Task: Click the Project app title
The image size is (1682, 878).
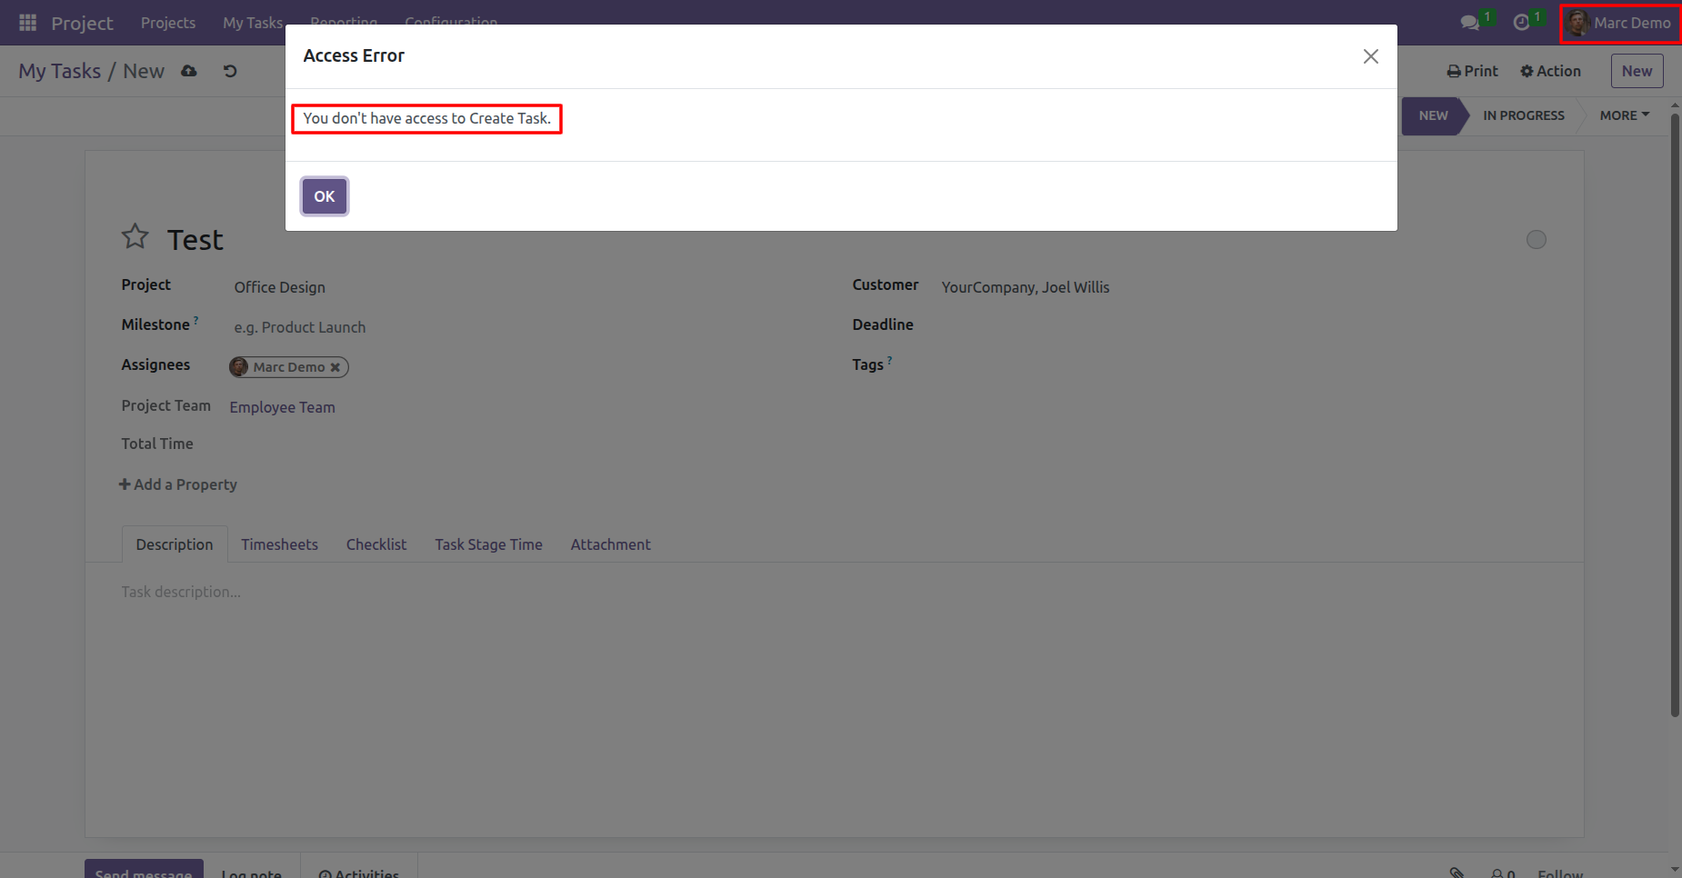Action: pos(82,23)
